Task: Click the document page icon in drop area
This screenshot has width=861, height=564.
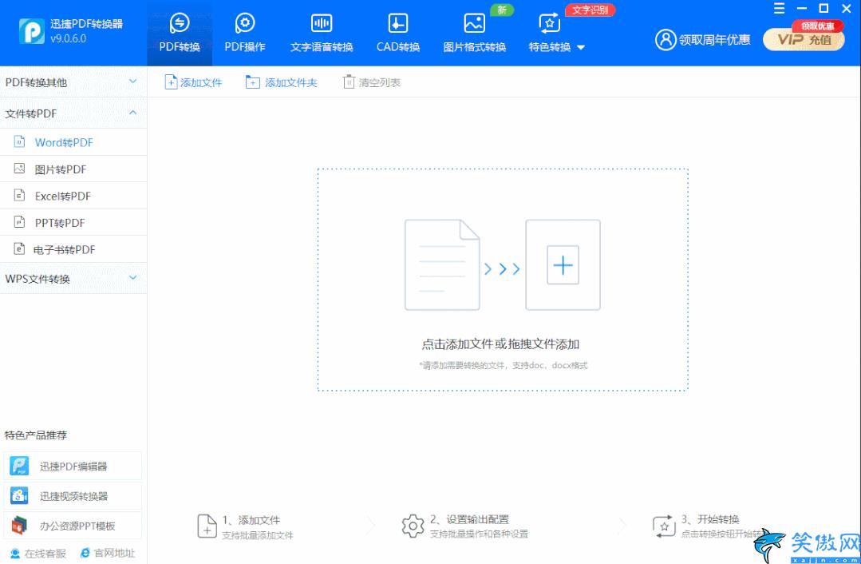Action: [442, 265]
